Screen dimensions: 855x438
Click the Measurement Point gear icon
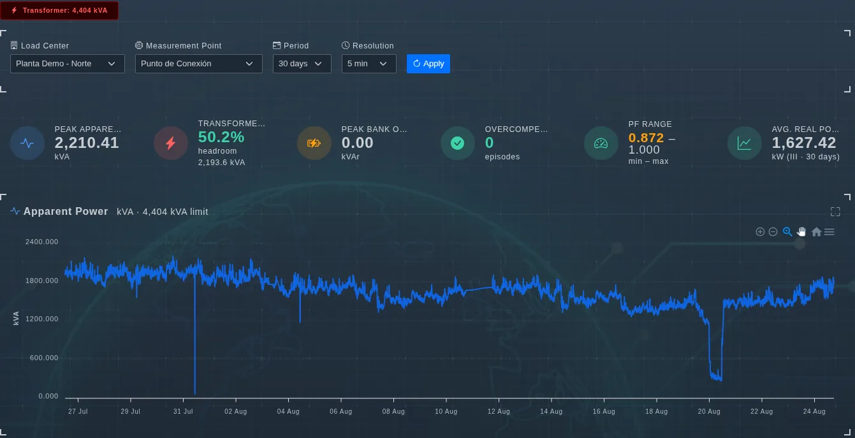coord(139,46)
